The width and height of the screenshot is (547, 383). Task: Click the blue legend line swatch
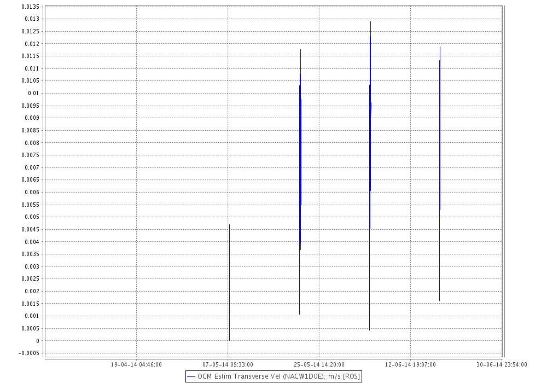click(x=191, y=377)
